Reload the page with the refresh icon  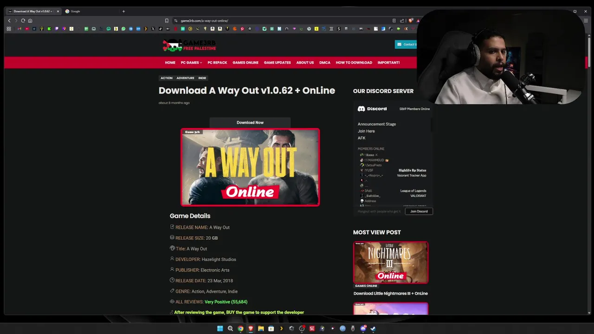pos(23,20)
